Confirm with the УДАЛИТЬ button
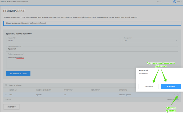The height and width of the screenshot is (113, 183). click(171, 86)
